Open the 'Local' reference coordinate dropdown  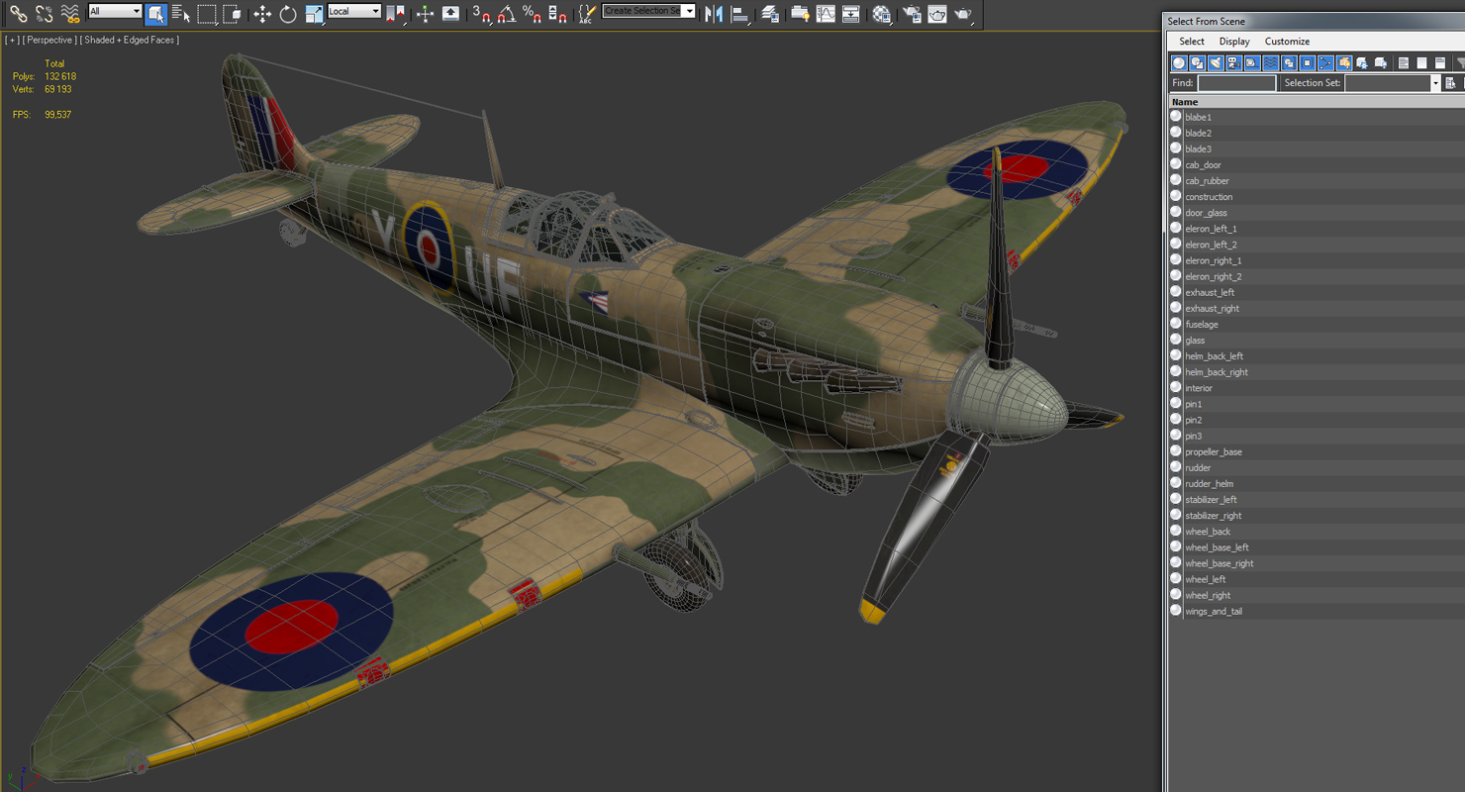tap(354, 11)
